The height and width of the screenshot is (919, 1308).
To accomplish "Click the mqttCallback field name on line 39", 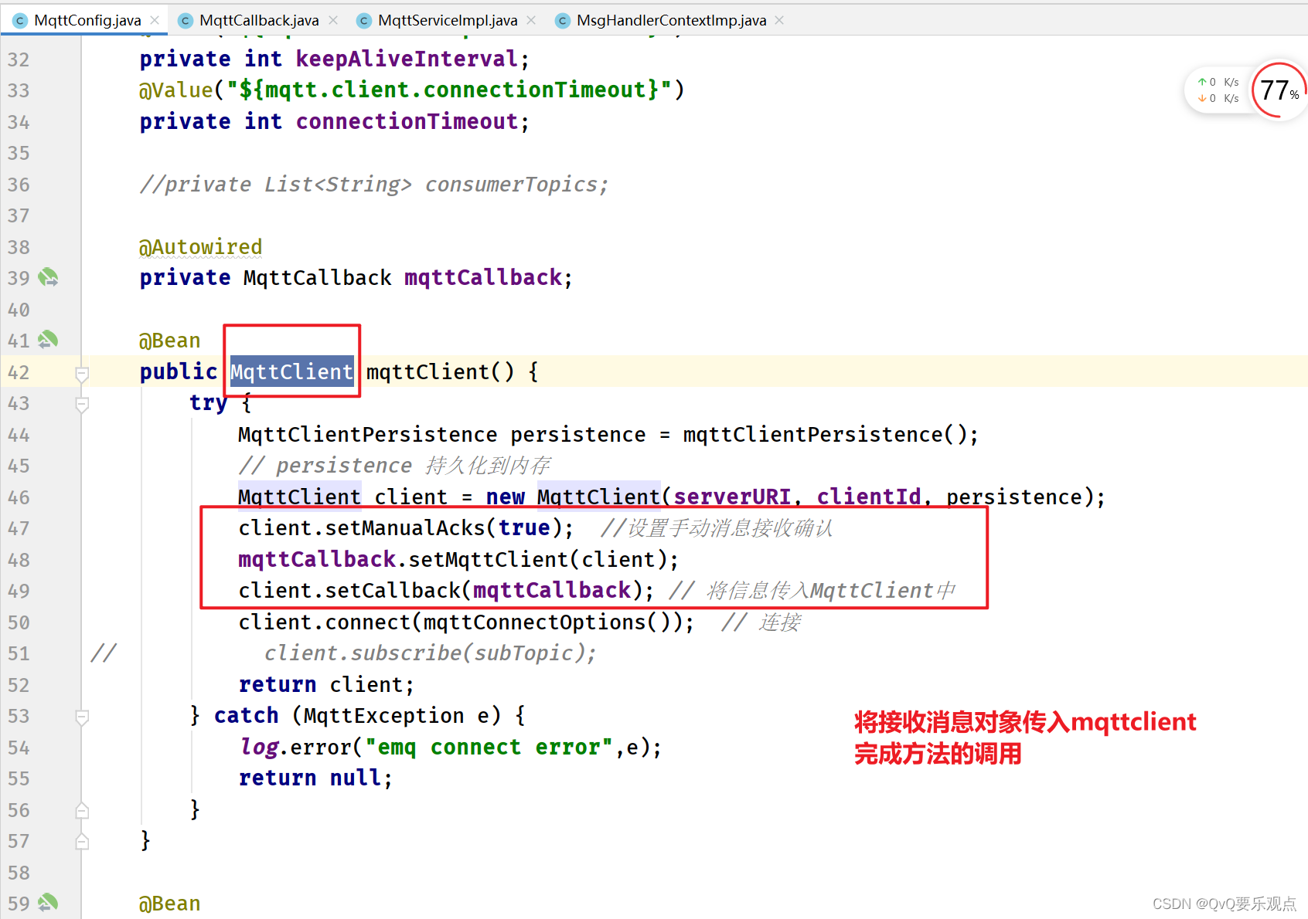I will [483, 278].
